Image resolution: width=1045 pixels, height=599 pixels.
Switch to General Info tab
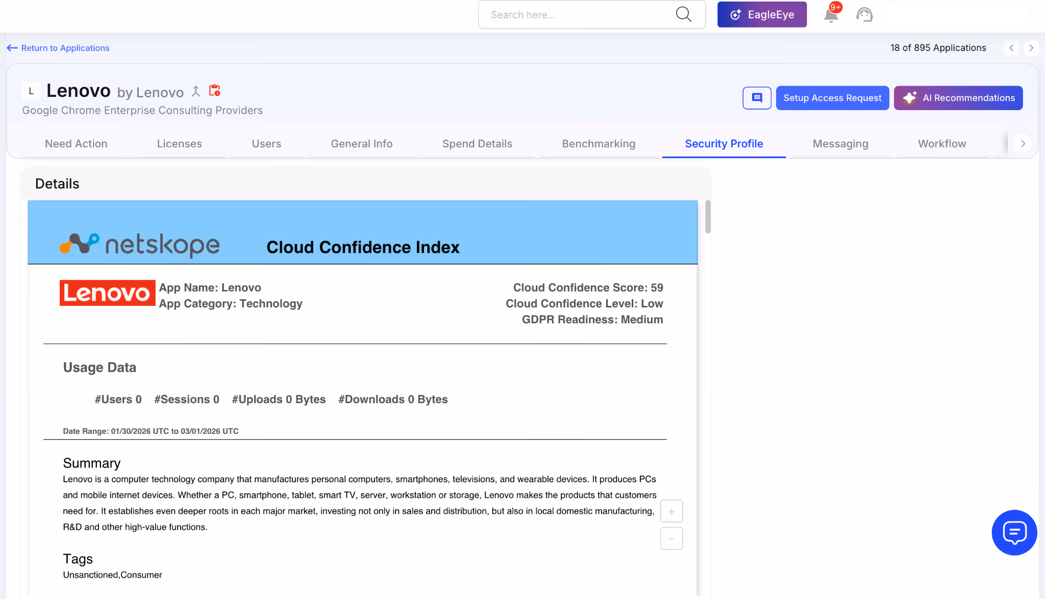(x=362, y=144)
